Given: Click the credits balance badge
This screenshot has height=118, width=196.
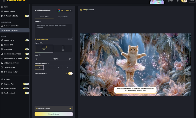Looking at the screenshot, I should click(x=184, y=1).
